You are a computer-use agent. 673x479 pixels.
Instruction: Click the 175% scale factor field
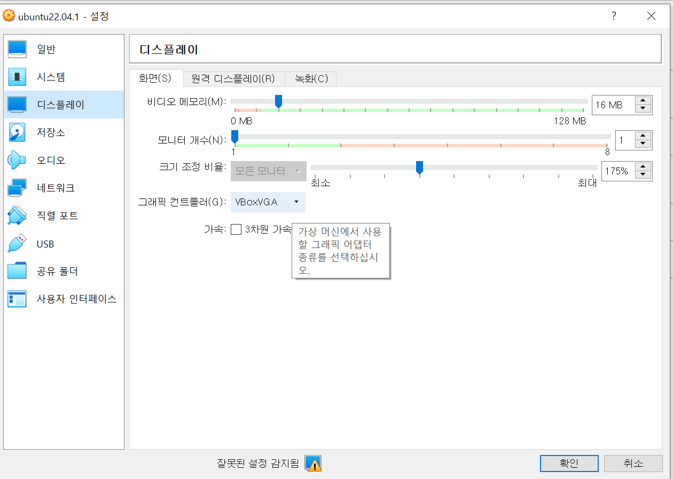[x=618, y=171]
